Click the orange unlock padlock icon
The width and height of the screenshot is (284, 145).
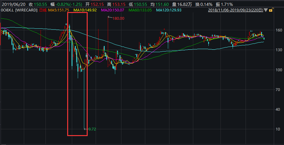pyautogui.click(x=270, y=10)
